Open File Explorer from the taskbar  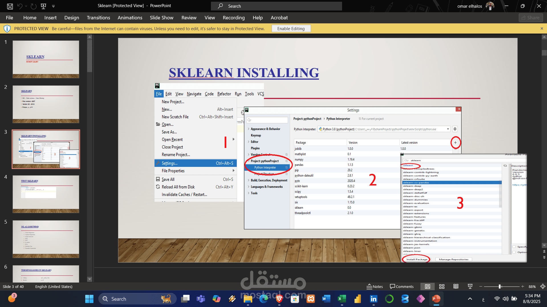pyautogui.click(x=248, y=299)
